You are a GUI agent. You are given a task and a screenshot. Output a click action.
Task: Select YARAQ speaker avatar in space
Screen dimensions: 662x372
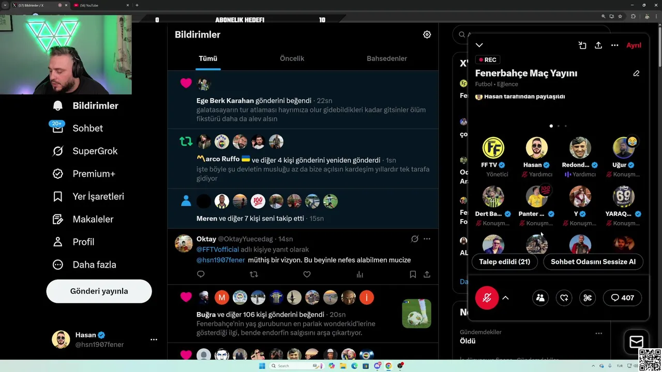tap(623, 197)
